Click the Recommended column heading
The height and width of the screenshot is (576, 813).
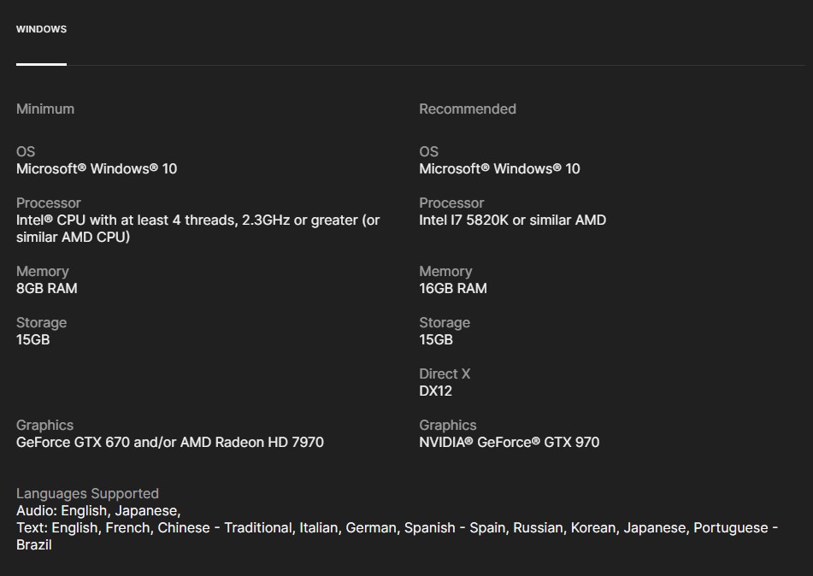pyautogui.click(x=467, y=109)
